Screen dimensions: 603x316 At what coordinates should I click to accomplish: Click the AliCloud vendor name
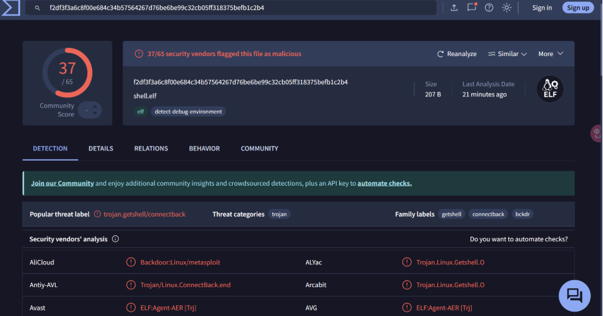(42, 262)
